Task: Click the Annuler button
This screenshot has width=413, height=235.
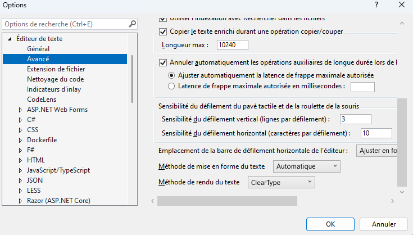Action: pos(384,223)
